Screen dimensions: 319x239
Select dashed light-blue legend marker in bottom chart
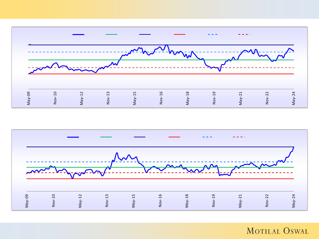coord(207,137)
